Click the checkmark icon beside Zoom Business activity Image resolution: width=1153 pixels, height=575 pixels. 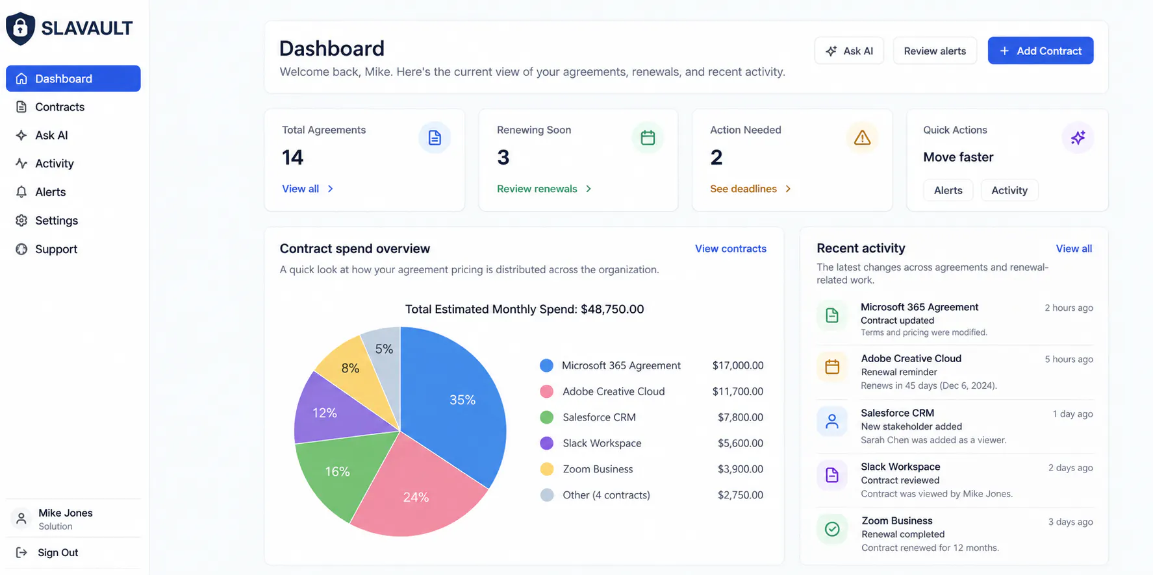(x=832, y=529)
